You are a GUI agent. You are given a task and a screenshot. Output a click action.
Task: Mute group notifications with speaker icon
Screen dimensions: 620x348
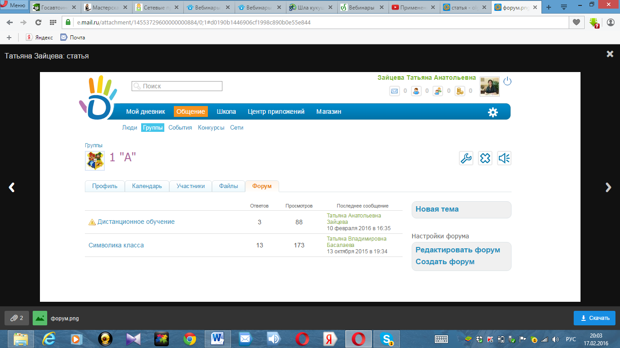pos(504,158)
